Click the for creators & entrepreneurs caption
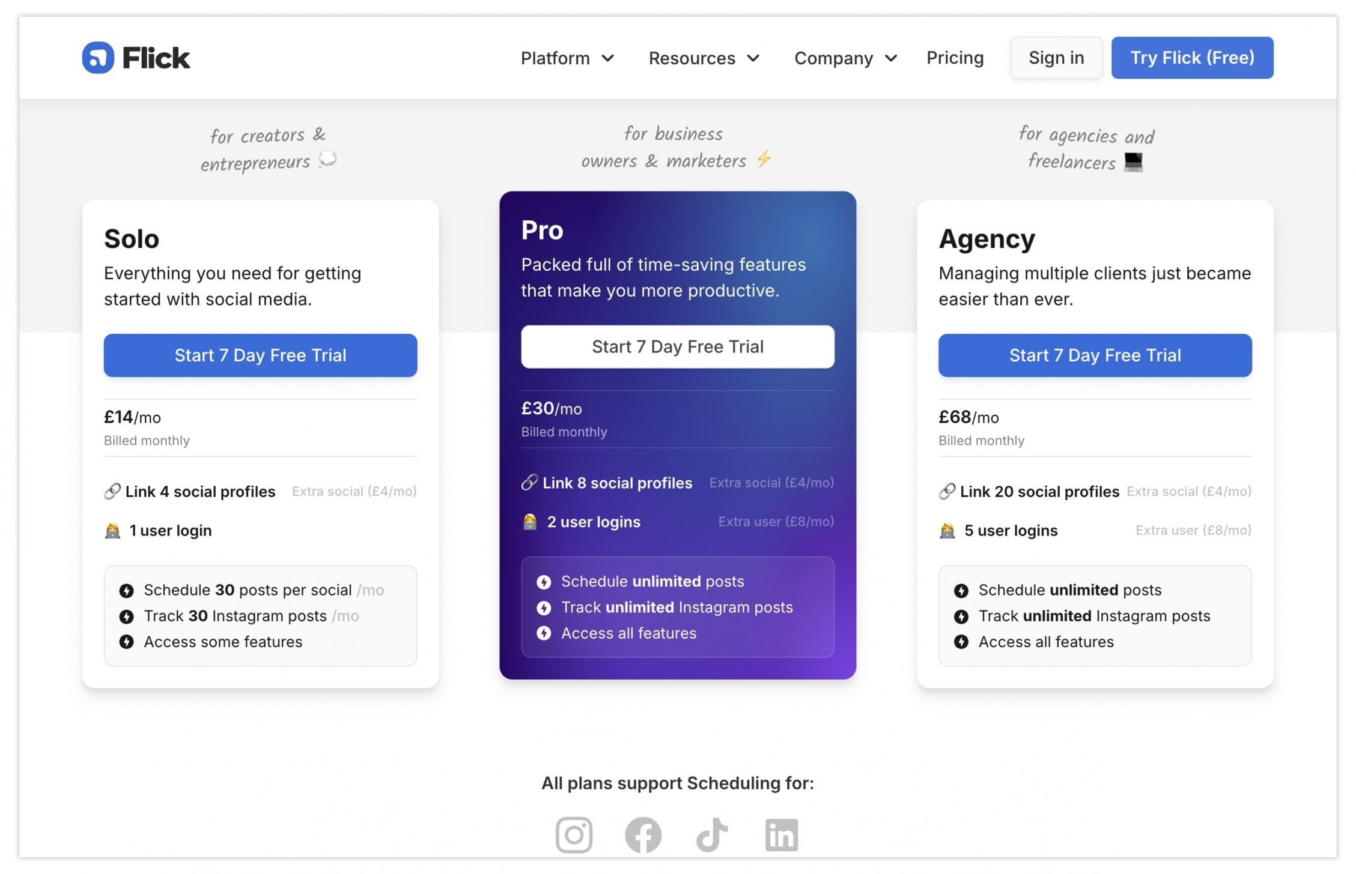 (268, 149)
